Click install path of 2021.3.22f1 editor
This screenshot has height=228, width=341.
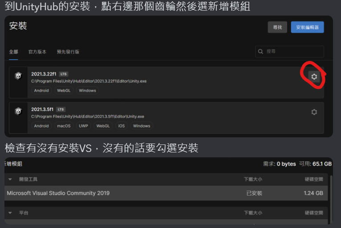tap(89, 81)
